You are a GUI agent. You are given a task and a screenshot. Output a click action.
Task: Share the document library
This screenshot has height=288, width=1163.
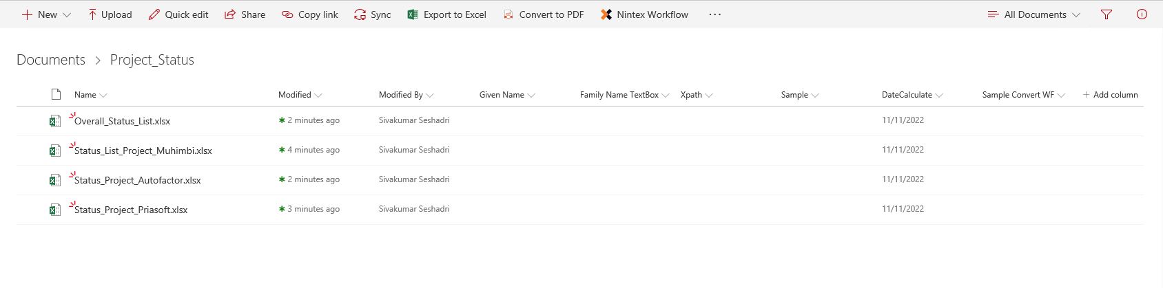coord(245,14)
